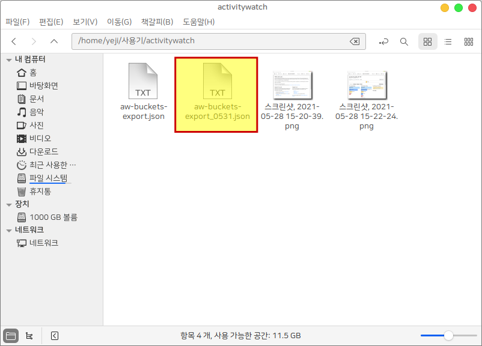This screenshot has width=482, height=346.
Task: Open 다운로드 folder in sidebar
Action: click(x=43, y=151)
